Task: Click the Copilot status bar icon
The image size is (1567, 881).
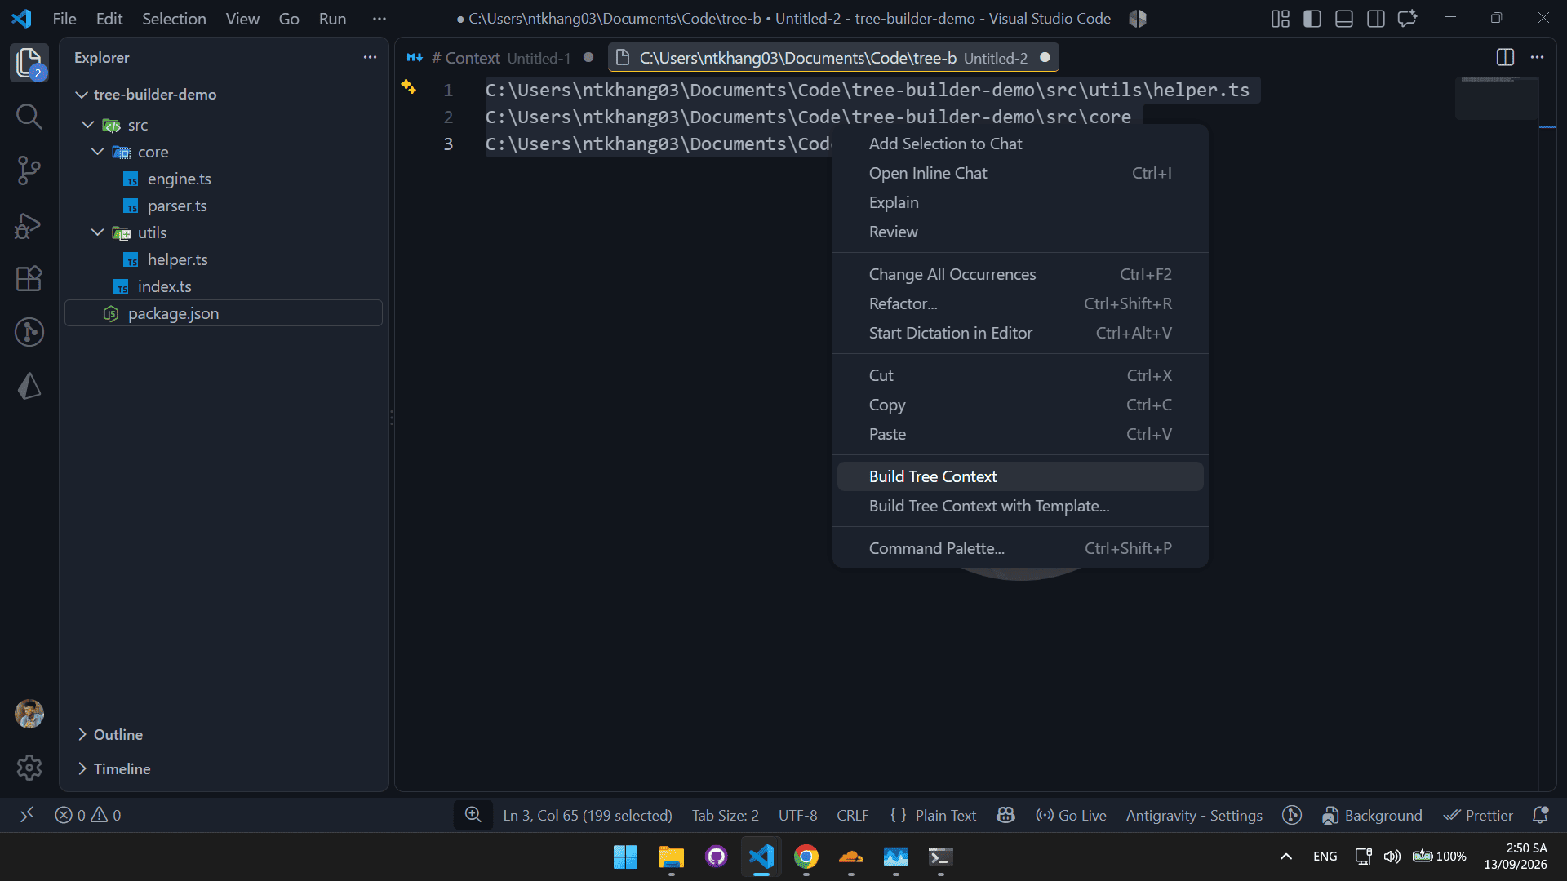Action: [1005, 815]
